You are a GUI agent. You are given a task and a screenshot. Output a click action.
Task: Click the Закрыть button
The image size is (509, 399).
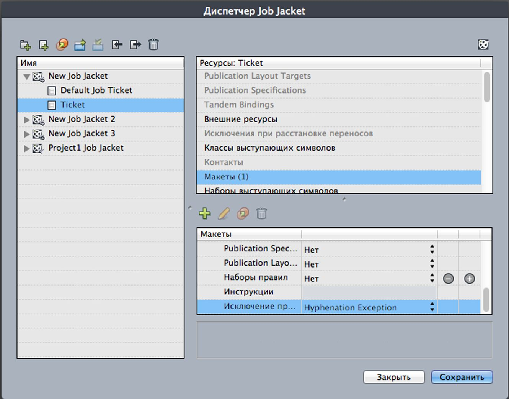pos(394,377)
